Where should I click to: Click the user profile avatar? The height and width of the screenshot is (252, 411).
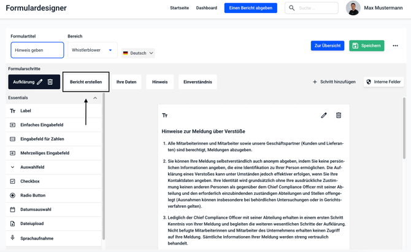pos(353,8)
